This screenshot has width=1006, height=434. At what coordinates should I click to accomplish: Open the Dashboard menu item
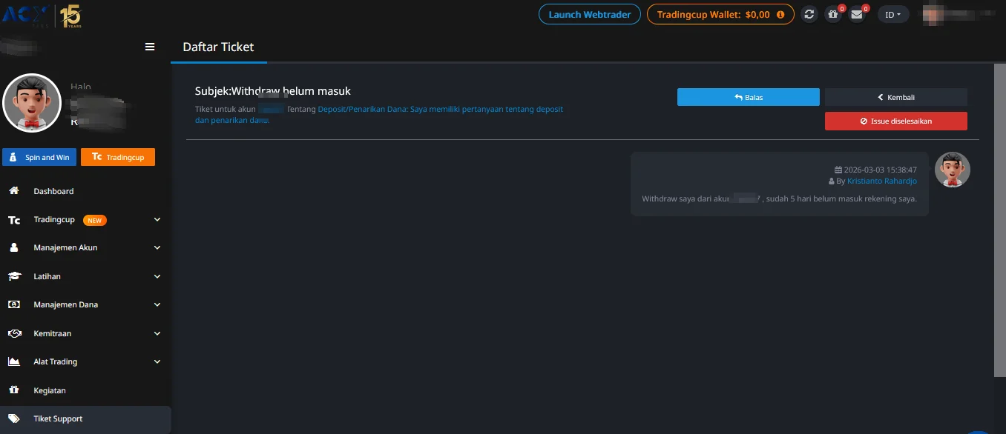tap(85, 191)
